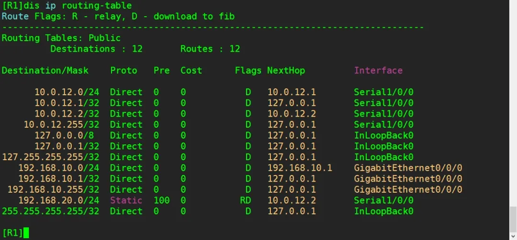Click the 'Routing Tables: Public' line
This screenshot has width=517, height=240.
click(61, 38)
